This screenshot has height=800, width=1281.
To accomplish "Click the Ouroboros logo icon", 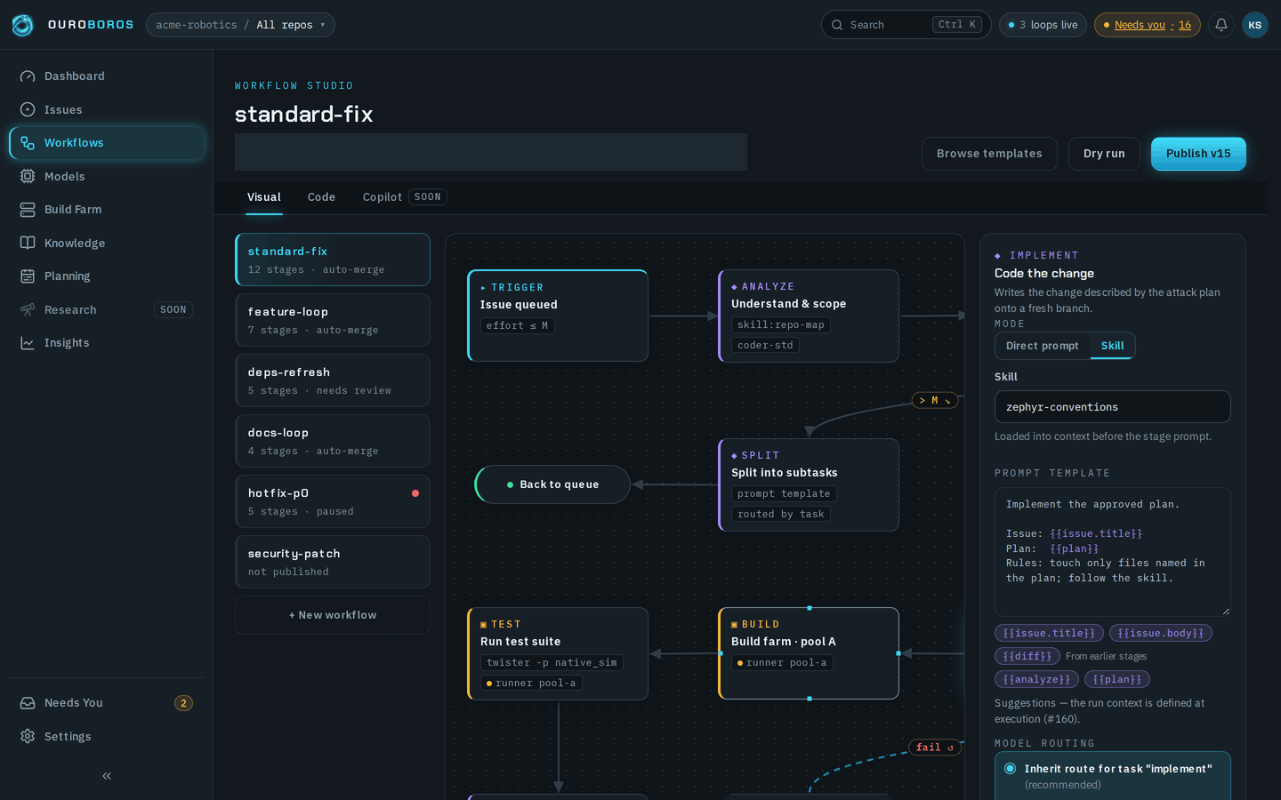I will coord(23,25).
